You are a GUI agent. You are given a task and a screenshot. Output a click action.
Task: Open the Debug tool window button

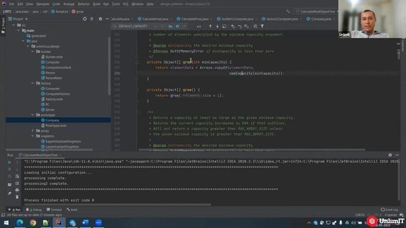[34, 210]
